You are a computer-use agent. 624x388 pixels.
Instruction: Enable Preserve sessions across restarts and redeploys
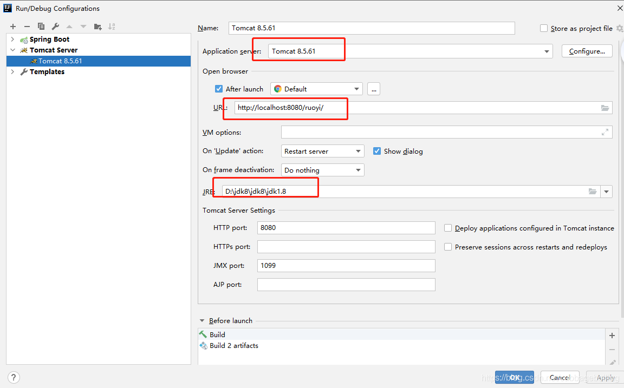pyautogui.click(x=448, y=247)
